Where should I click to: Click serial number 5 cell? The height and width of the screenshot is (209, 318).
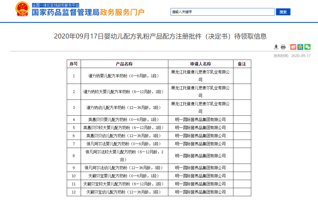[x=74, y=128]
